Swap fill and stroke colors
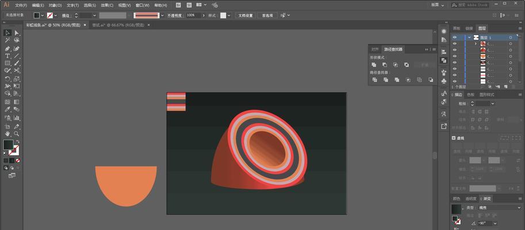Image resolution: width=525 pixels, height=230 pixels. tap(18, 142)
